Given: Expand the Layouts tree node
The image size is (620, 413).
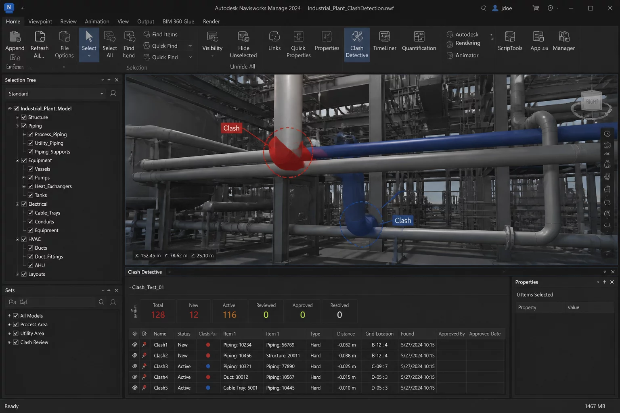Looking at the screenshot, I should pos(17,274).
